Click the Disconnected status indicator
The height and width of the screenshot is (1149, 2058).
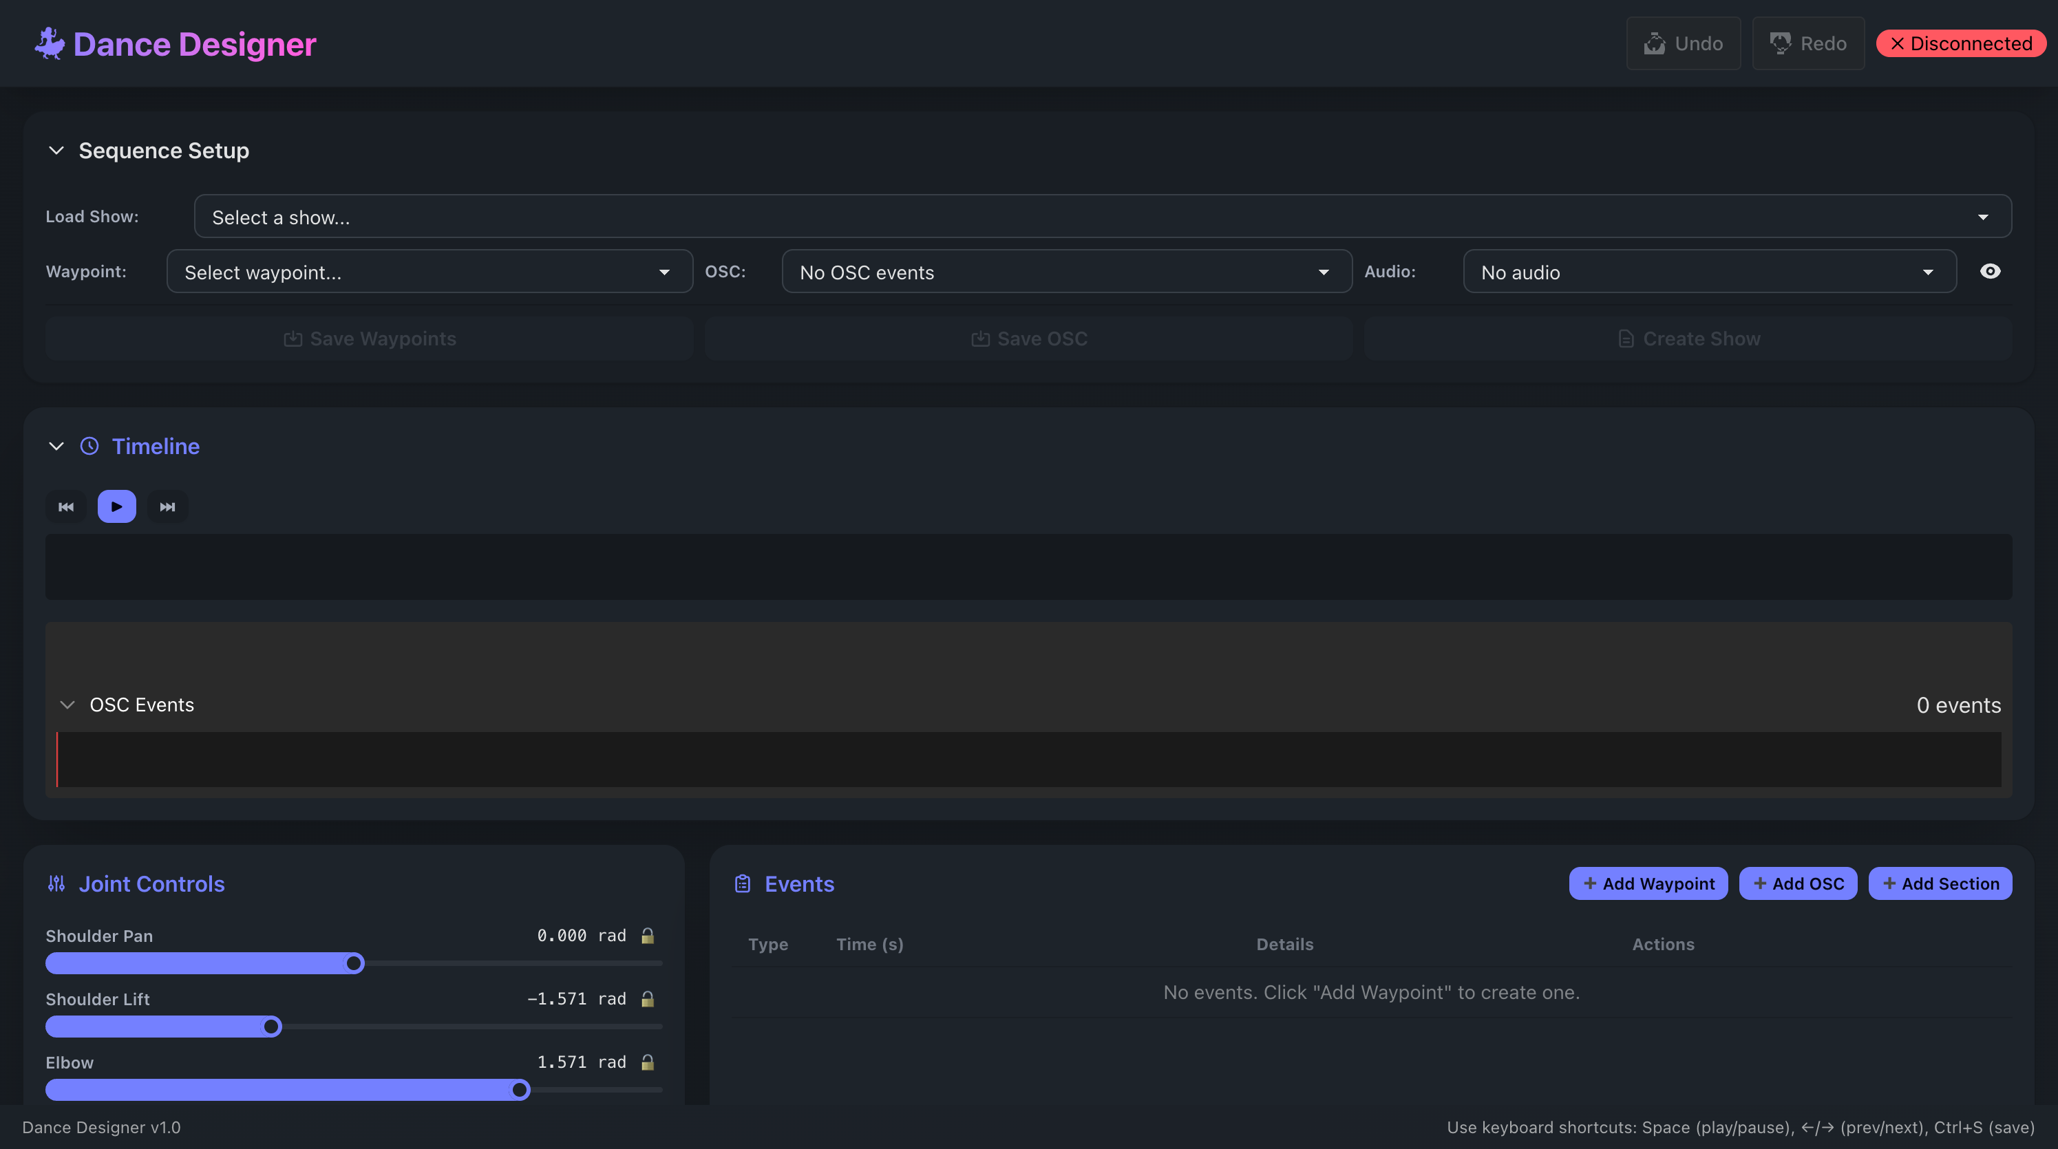(1962, 43)
